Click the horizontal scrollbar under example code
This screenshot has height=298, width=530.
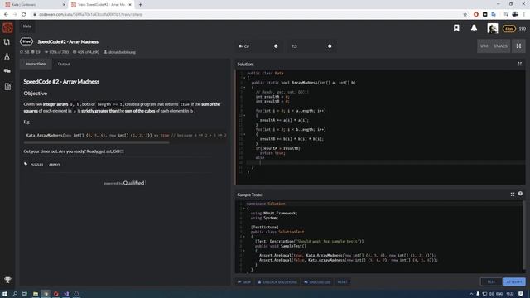click(x=96, y=142)
